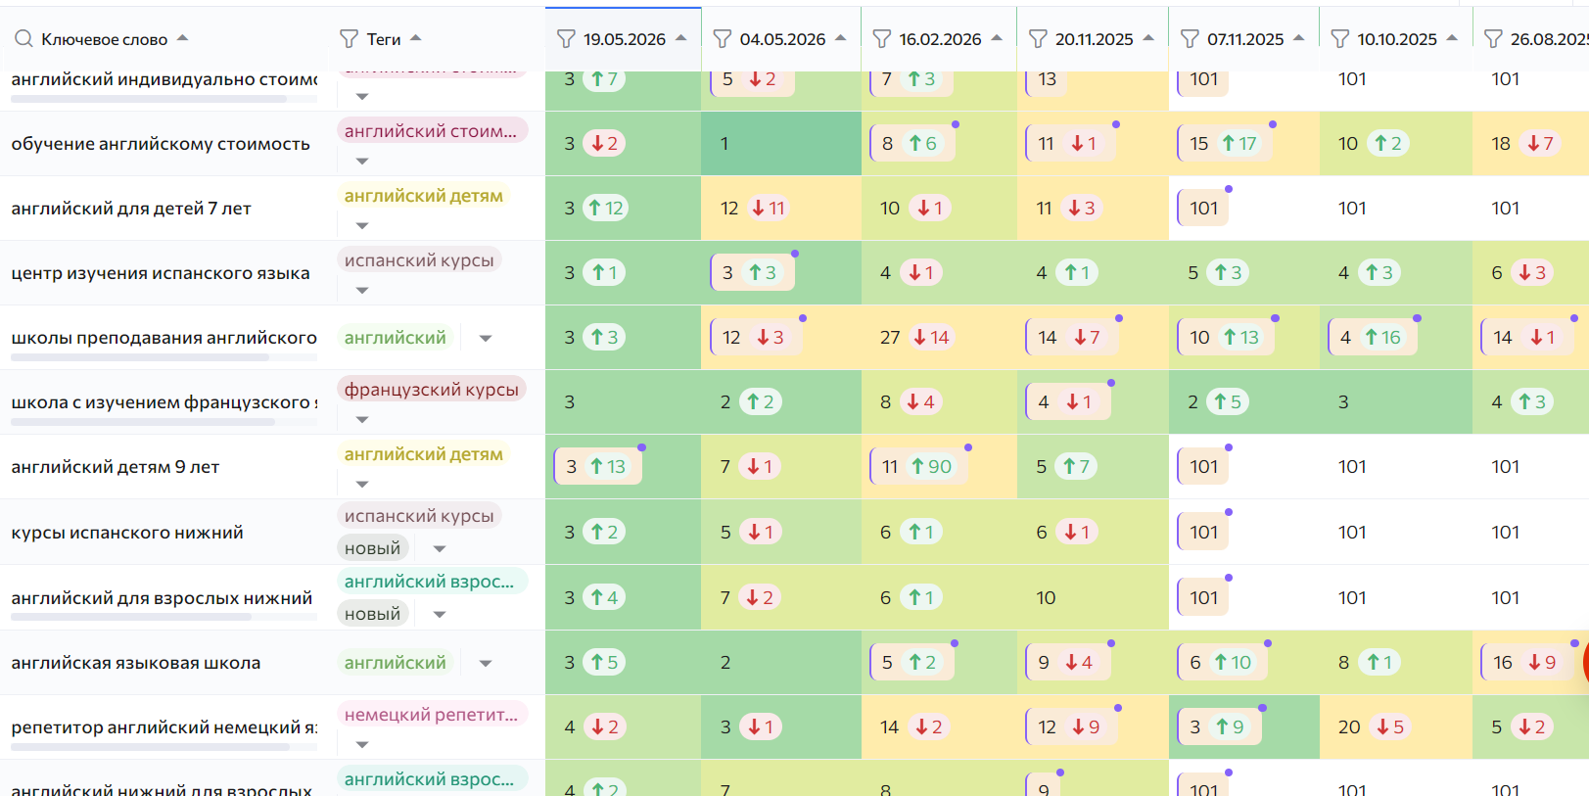The height and width of the screenshot is (796, 1589).
Task: Click 07.11.2025 cell for обучение английскому стоимость
Action: point(1244,144)
